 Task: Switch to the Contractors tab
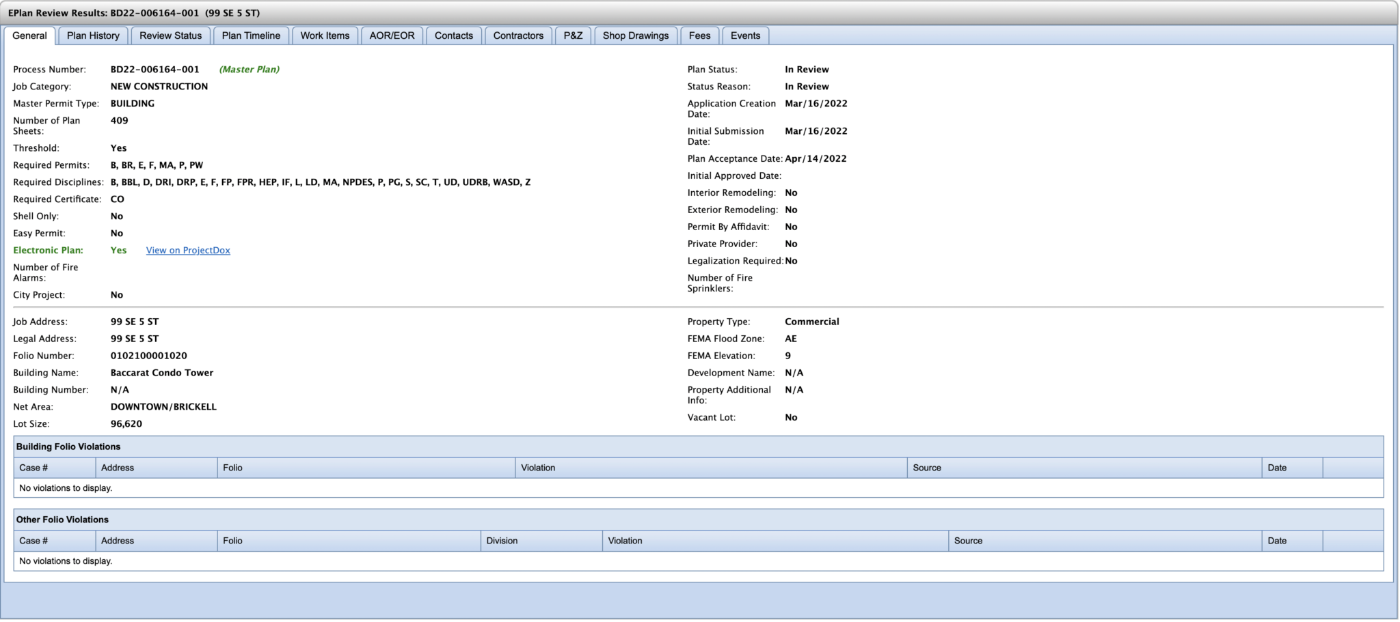(x=518, y=36)
